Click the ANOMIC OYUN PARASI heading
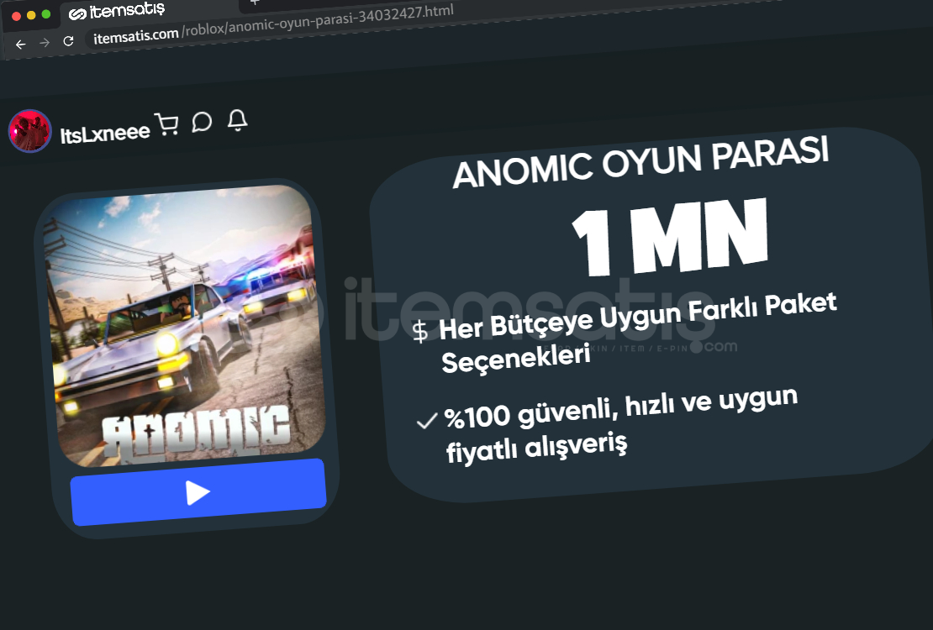 click(641, 162)
